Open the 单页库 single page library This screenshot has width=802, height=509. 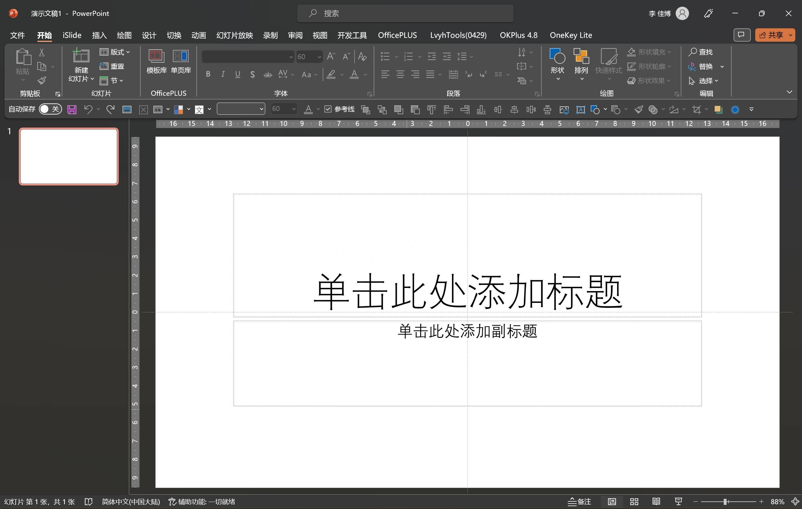pos(181,61)
